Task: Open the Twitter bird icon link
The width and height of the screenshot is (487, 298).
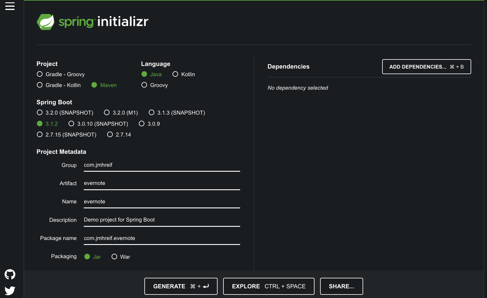Action: click(10, 291)
